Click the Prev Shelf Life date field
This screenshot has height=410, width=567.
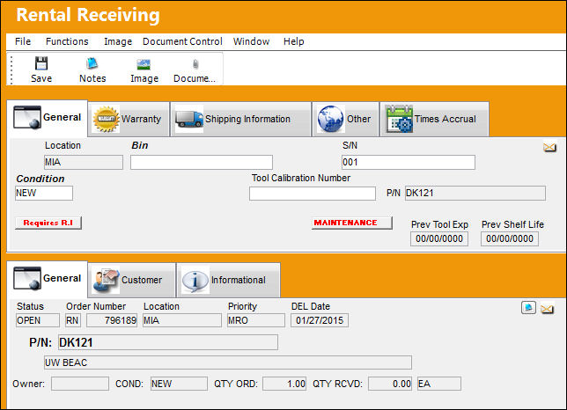tap(510, 238)
